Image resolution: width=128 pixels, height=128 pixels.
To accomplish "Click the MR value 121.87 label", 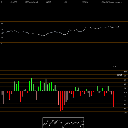I will click(120, 75).
